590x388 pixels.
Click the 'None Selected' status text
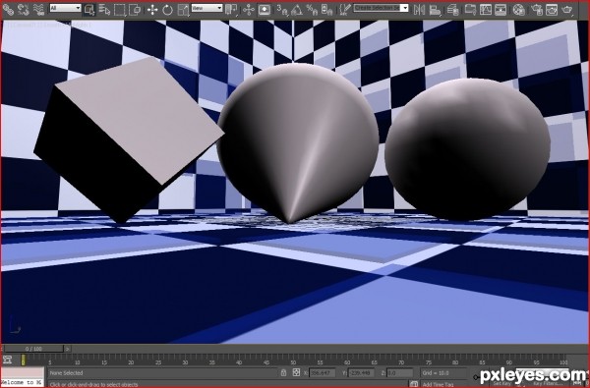[x=66, y=373]
